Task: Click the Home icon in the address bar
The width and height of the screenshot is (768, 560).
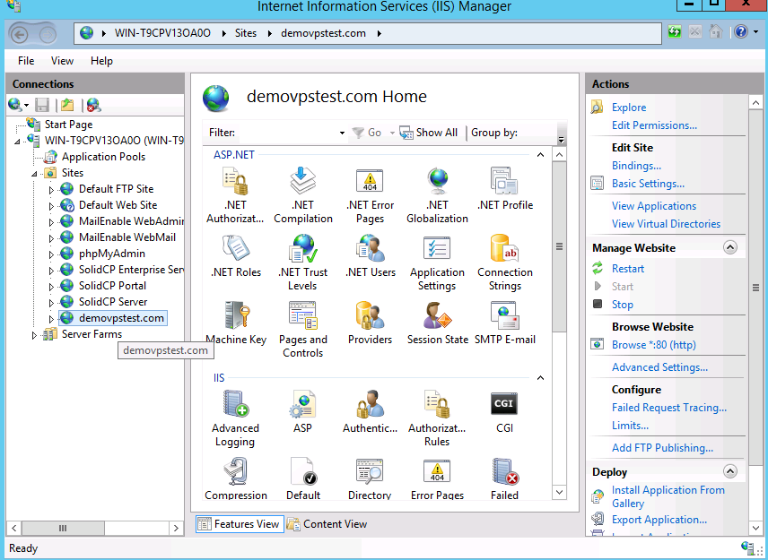Action: [716, 32]
